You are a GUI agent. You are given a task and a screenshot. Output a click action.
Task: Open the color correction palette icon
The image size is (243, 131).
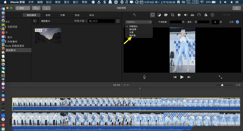click(x=166, y=15)
